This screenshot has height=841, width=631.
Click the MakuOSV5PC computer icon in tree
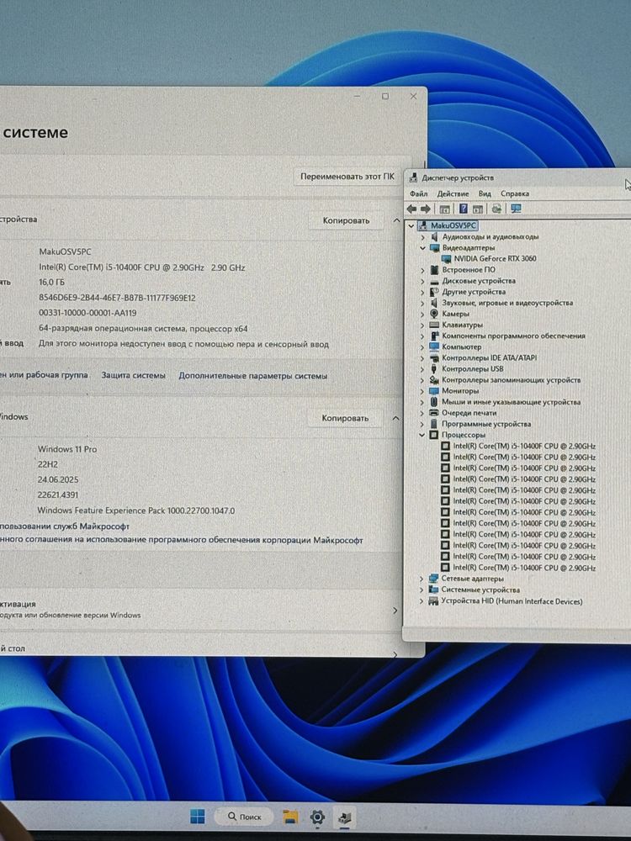(422, 225)
